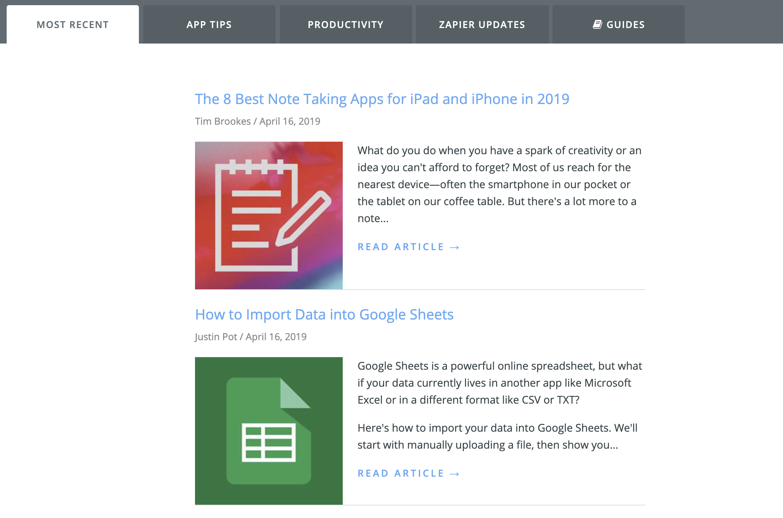783x518 pixels.
Task: Click the Justin Pot / April 16, 2019 byline
Action: pos(251,336)
